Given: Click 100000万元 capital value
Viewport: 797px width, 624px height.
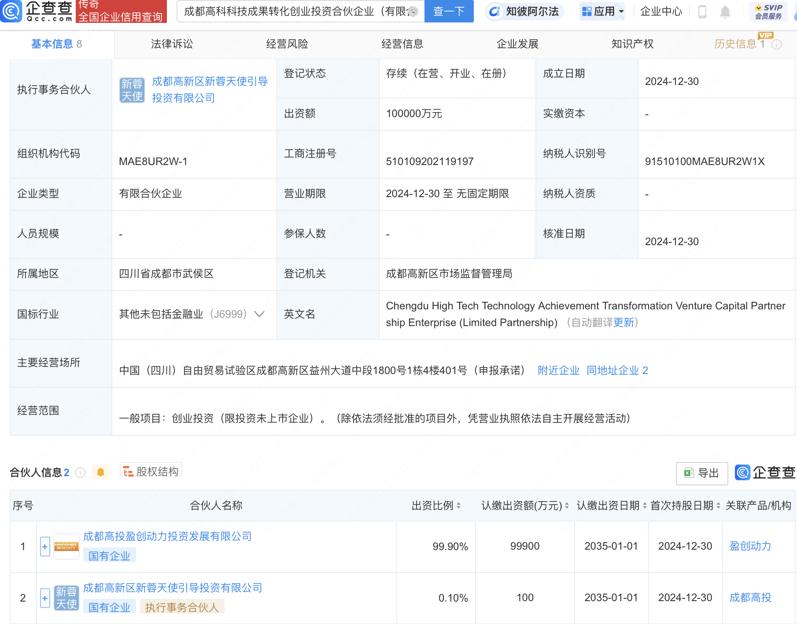Looking at the screenshot, I should pyautogui.click(x=414, y=114).
